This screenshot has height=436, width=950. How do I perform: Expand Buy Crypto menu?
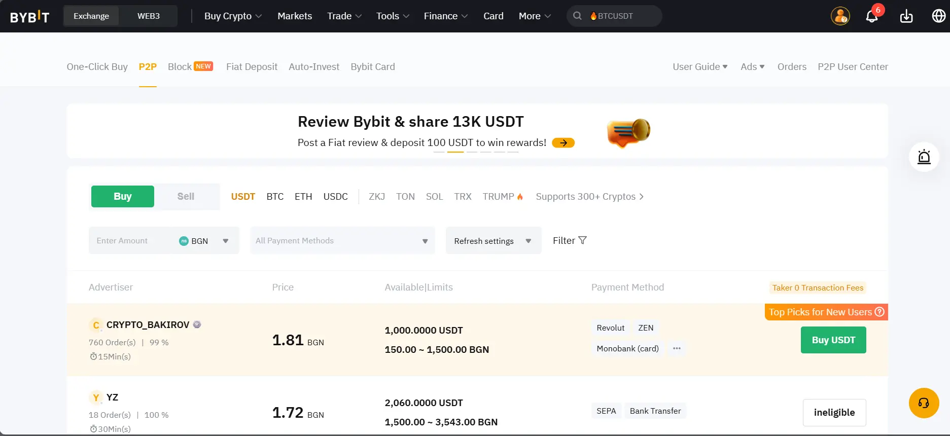233,16
